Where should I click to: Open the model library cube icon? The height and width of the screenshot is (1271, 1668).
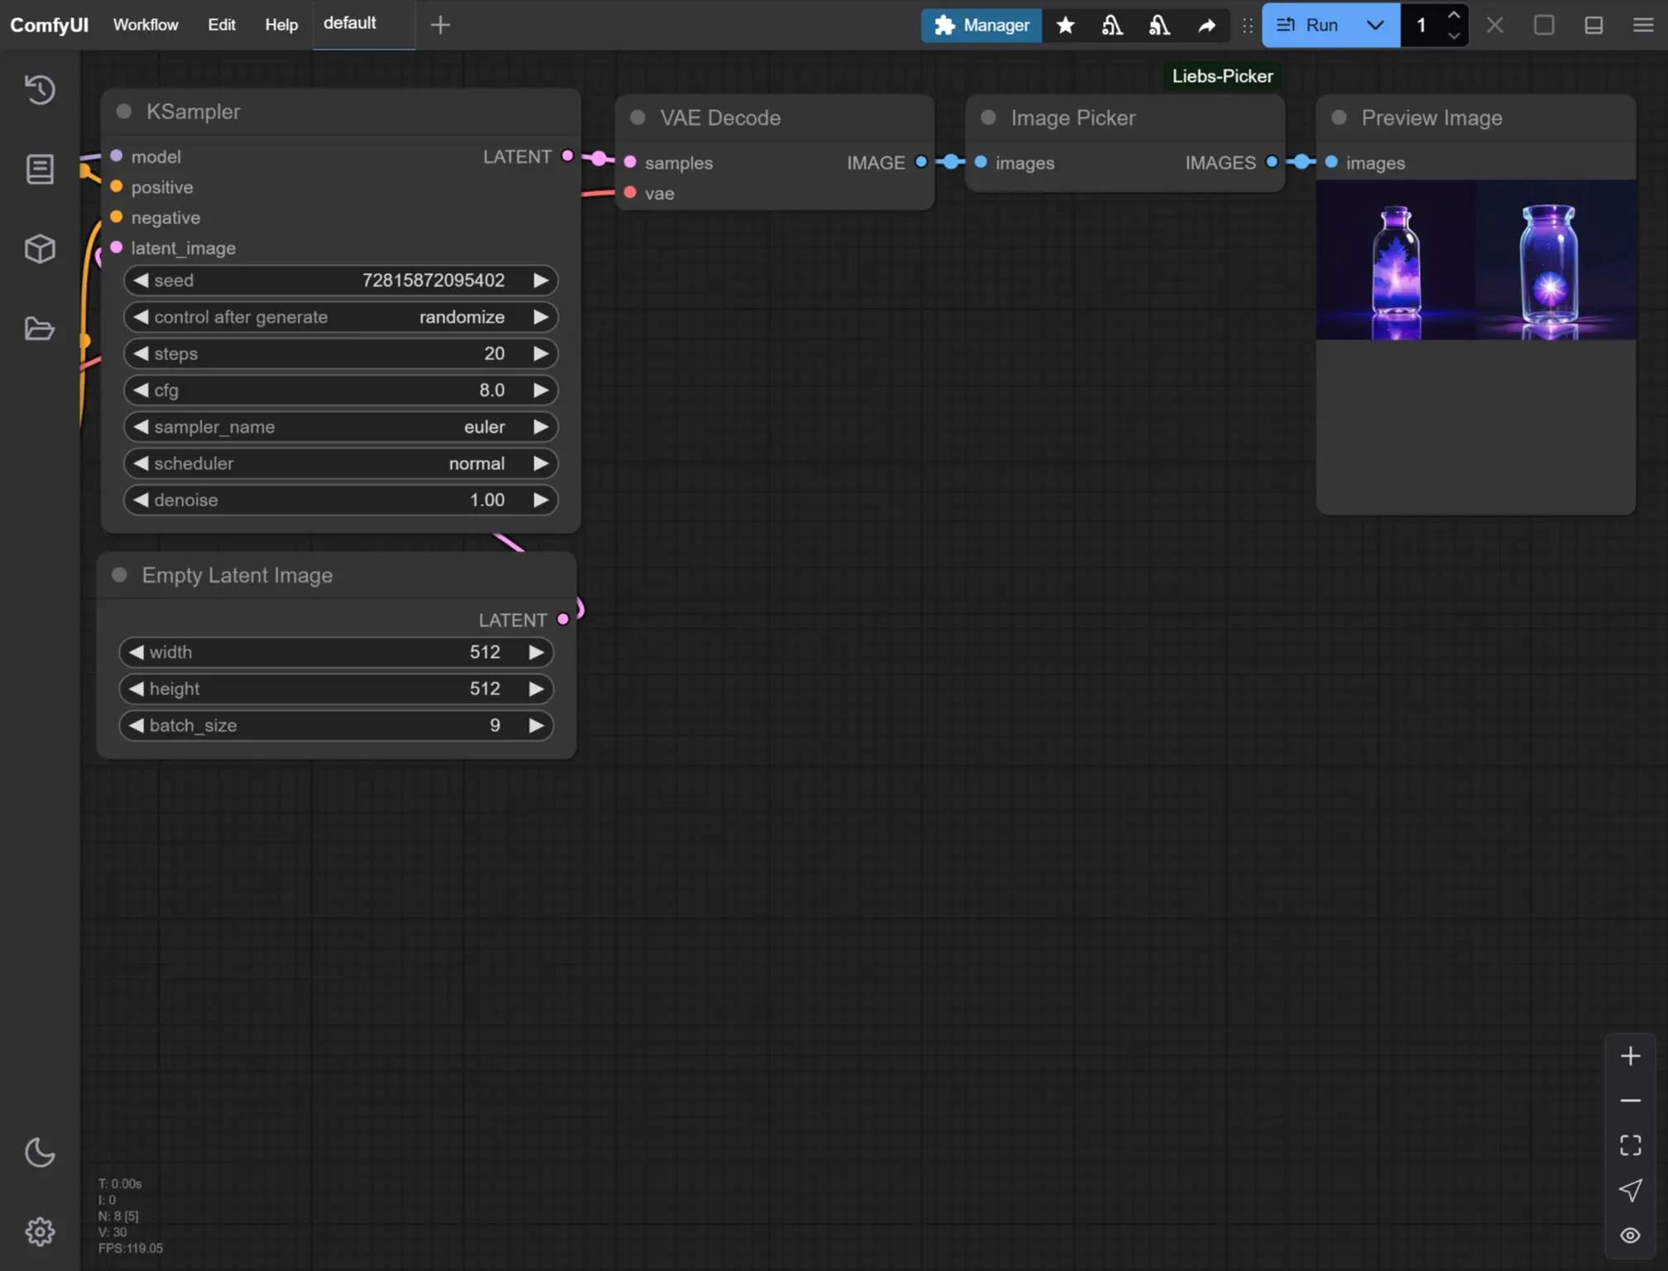[x=39, y=249]
